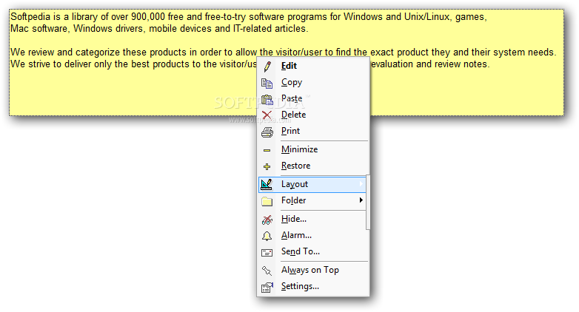
Task: Click the red X Delete icon
Action: click(x=267, y=115)
